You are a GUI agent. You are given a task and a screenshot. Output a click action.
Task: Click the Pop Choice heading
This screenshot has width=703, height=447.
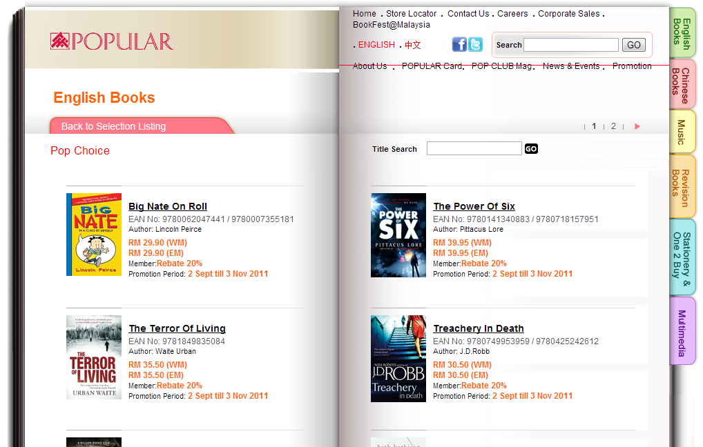coord(80,150)
